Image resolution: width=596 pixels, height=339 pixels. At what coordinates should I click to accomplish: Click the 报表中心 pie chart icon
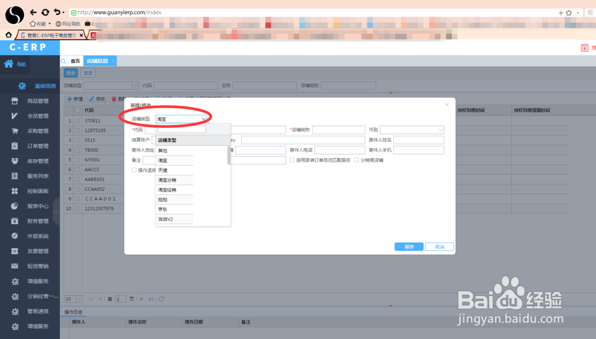(x=14, y=206)
